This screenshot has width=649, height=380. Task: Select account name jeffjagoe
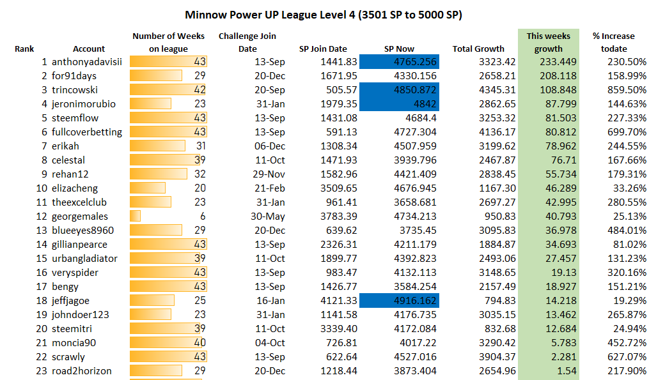coord(71,301)
